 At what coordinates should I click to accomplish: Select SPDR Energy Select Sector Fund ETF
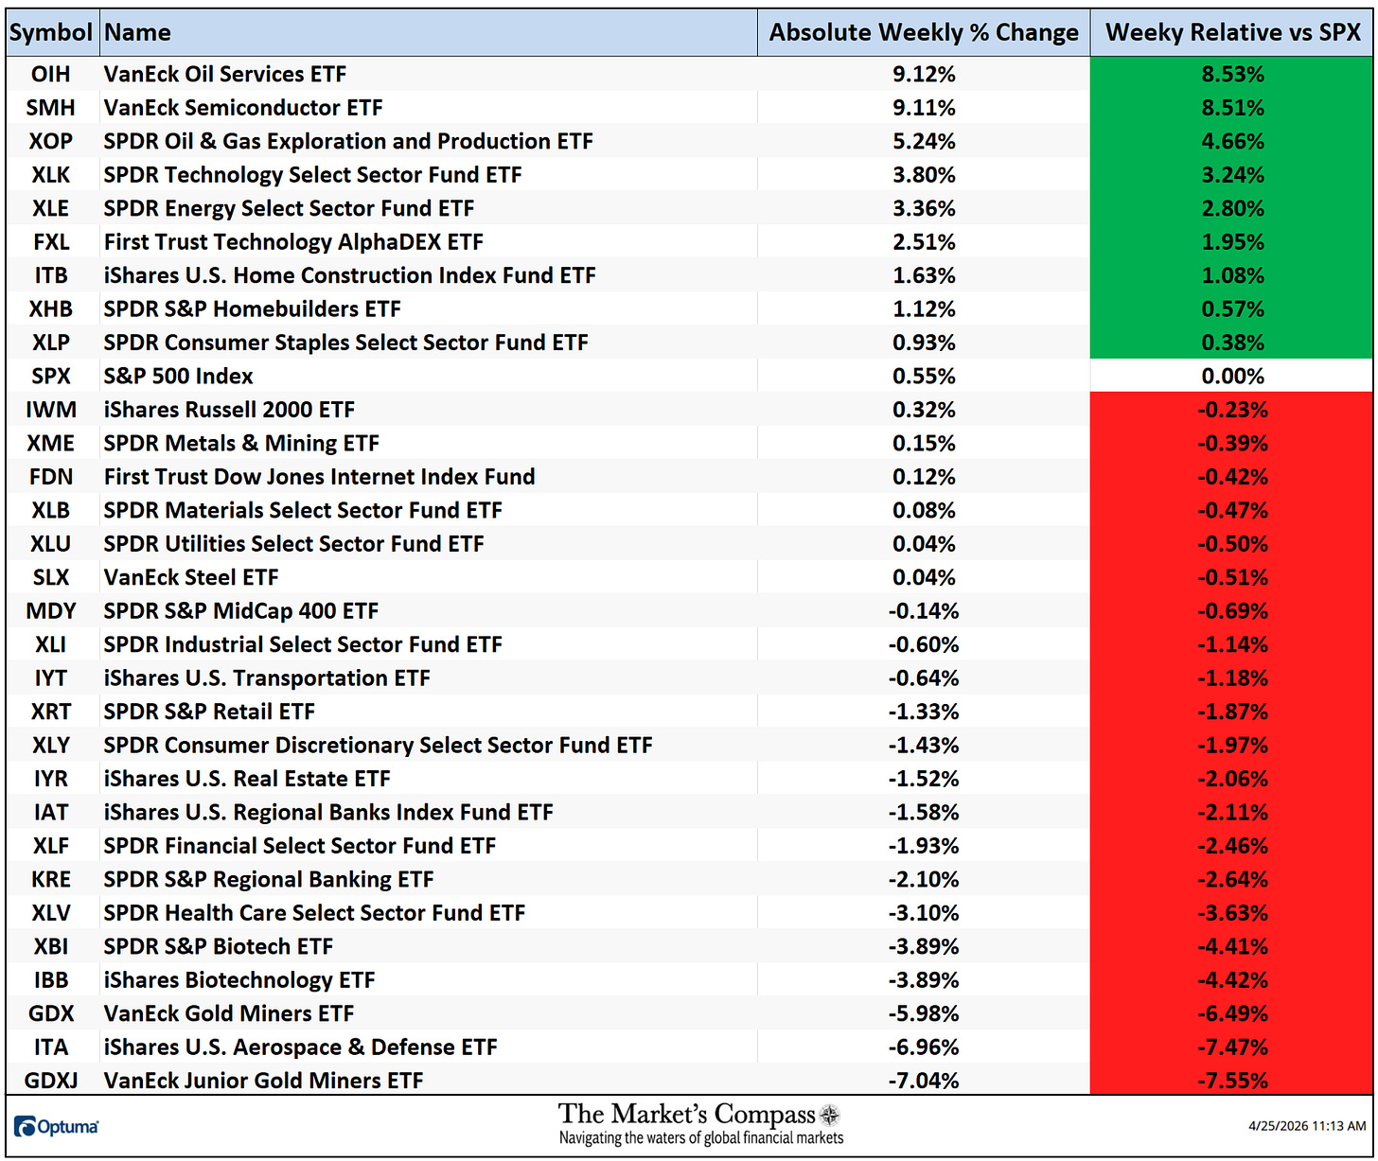[x=289, y=208]
